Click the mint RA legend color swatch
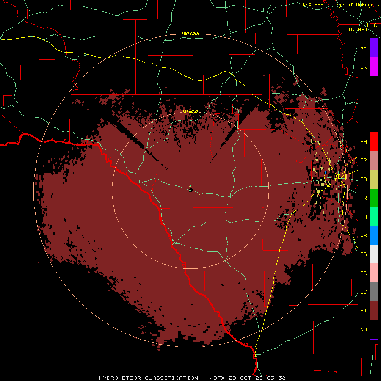Viewport: 381px width, 381px height. pyautogui.click(x=374, y=217)
